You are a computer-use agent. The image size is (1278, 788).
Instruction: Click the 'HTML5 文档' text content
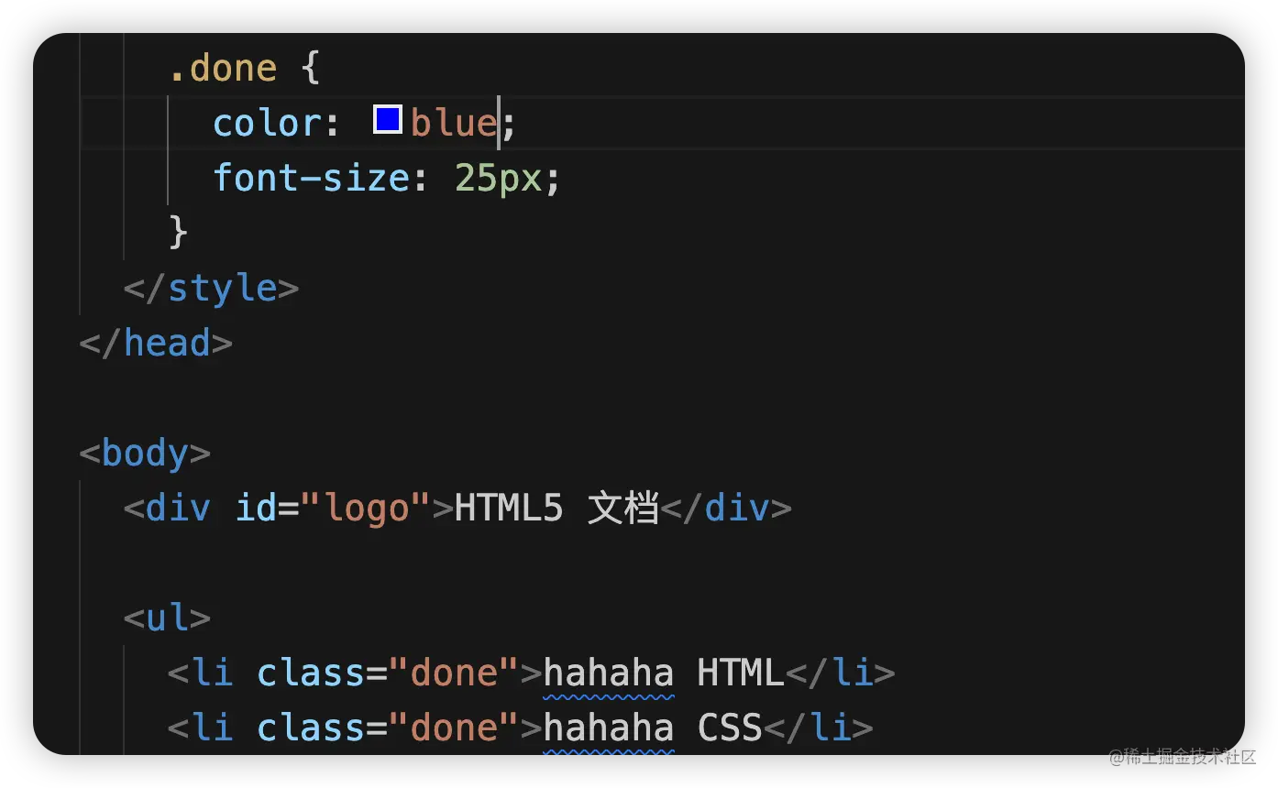click(x=556, y=508)
